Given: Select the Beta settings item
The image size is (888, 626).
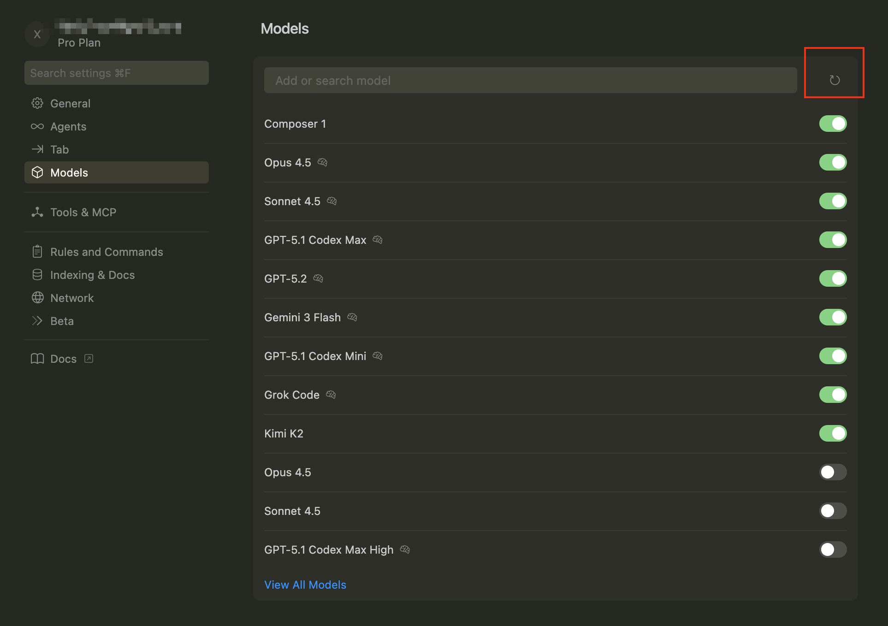Looking at the screenshot, I should coord(62,321).
